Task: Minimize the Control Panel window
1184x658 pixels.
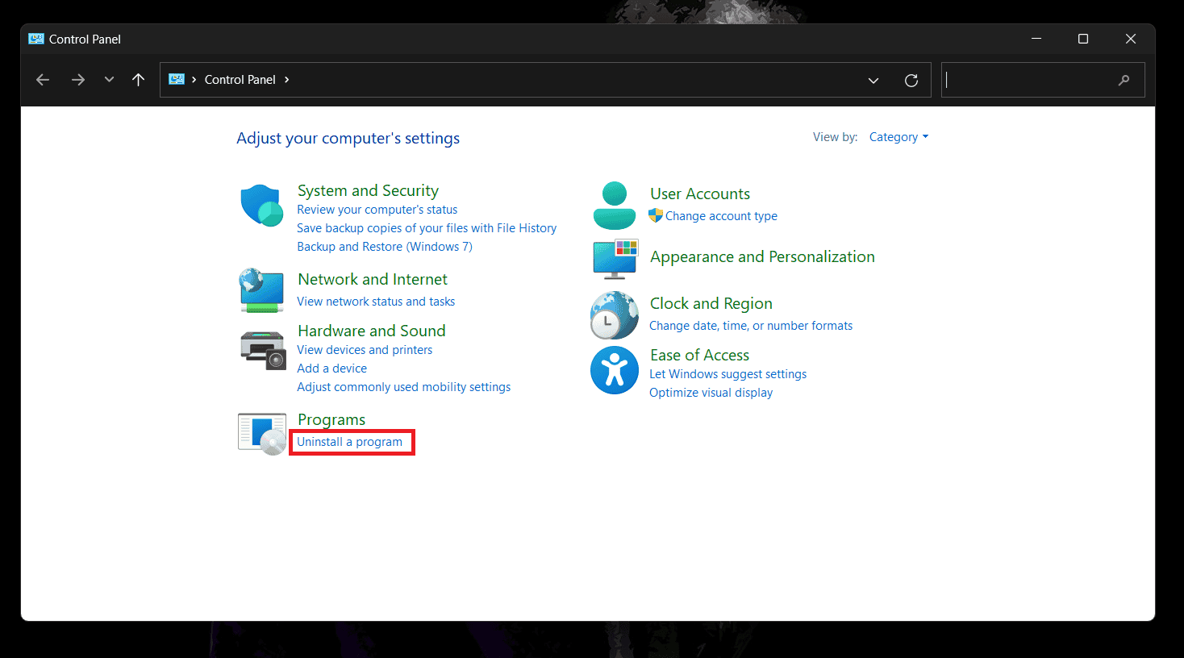Action: click(x=1036, y=39)
